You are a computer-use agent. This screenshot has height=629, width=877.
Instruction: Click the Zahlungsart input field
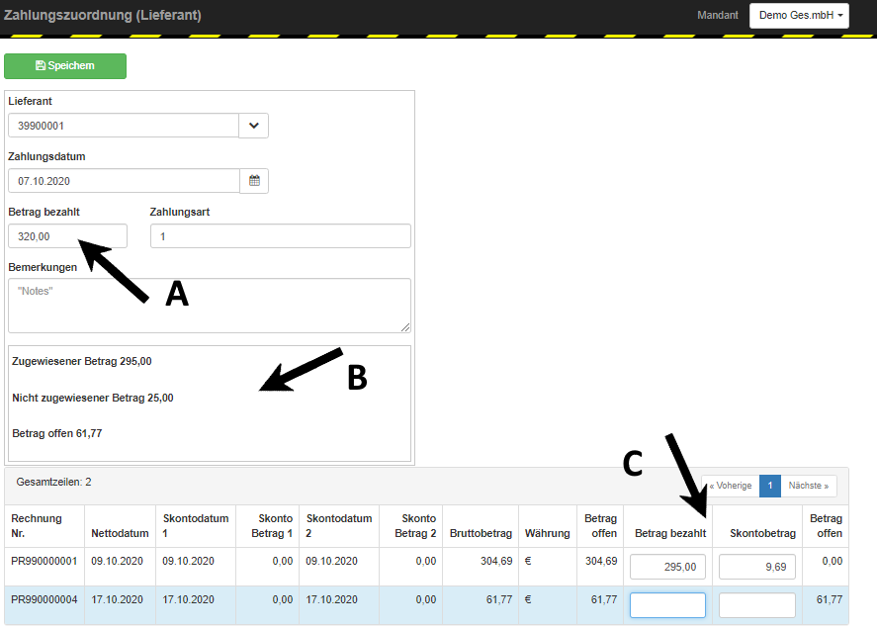point(280,236)
